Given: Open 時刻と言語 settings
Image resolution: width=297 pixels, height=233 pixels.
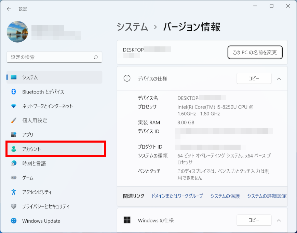Looking at the screenshot, I should coord(54,163).
